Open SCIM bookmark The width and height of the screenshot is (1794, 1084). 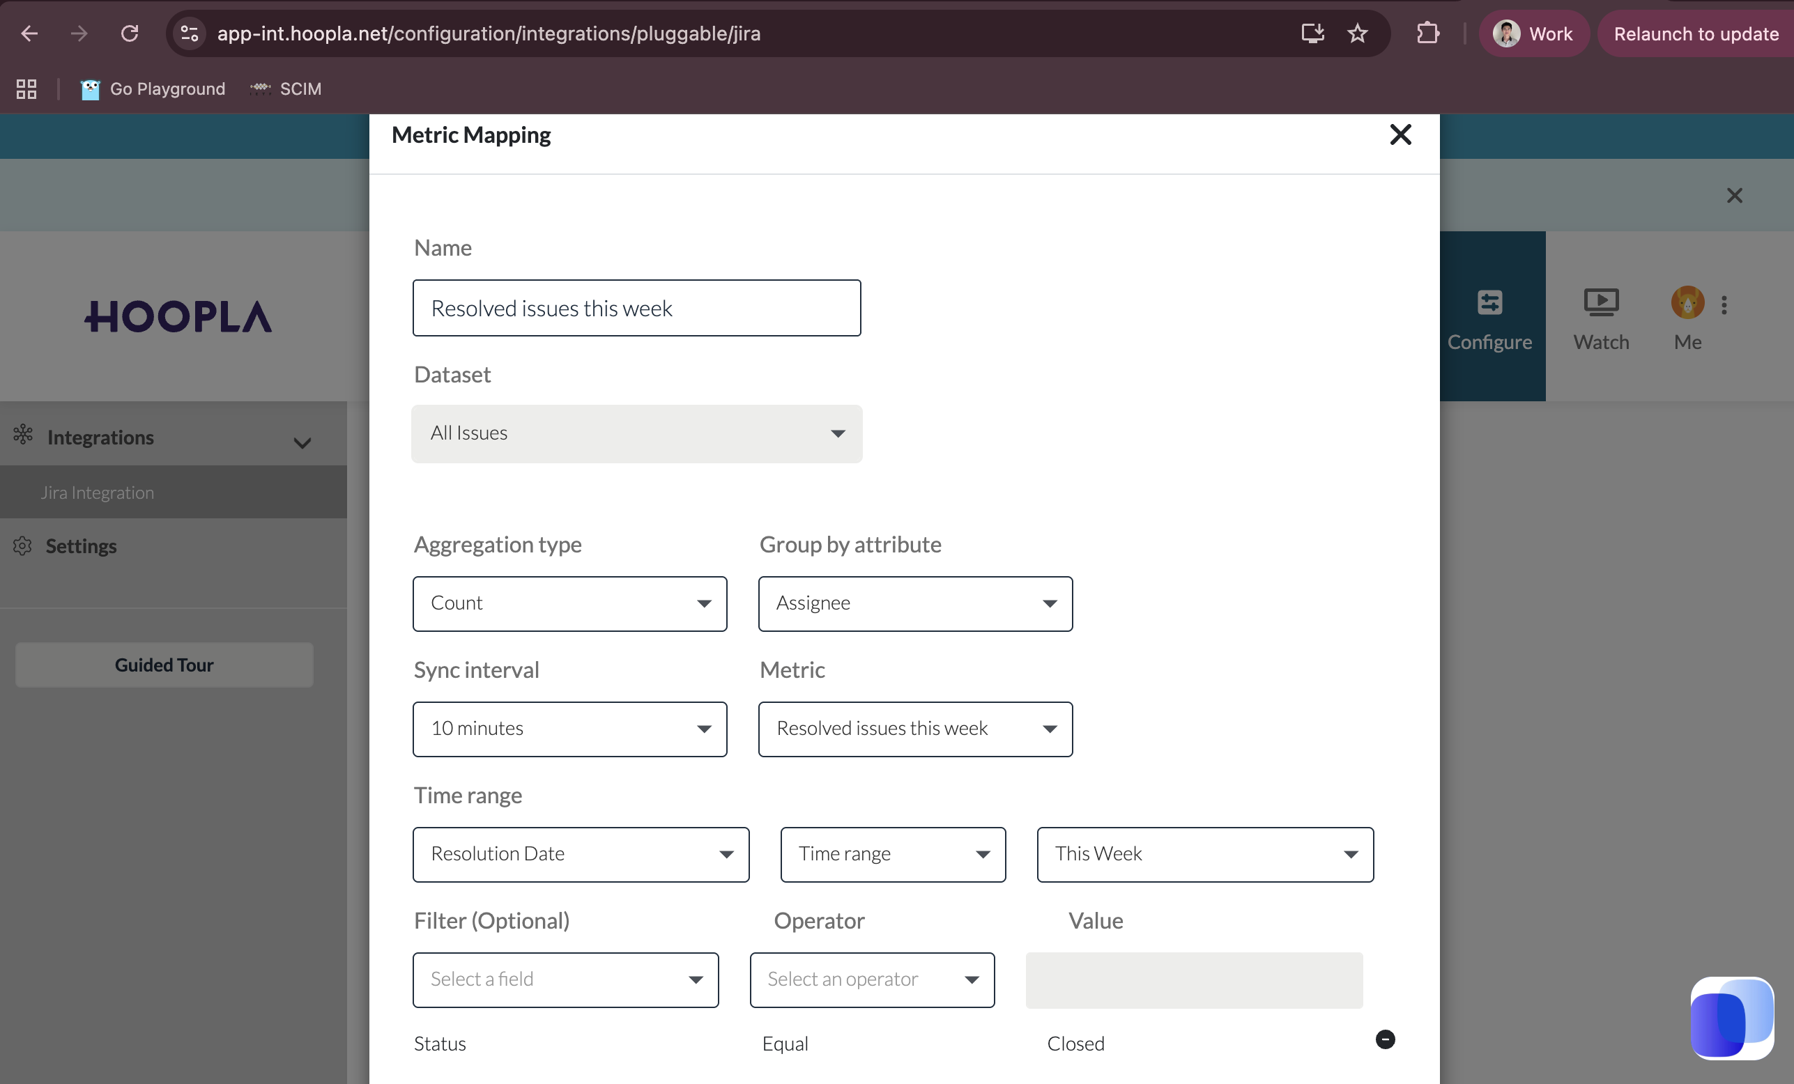(x=286, y=88)
